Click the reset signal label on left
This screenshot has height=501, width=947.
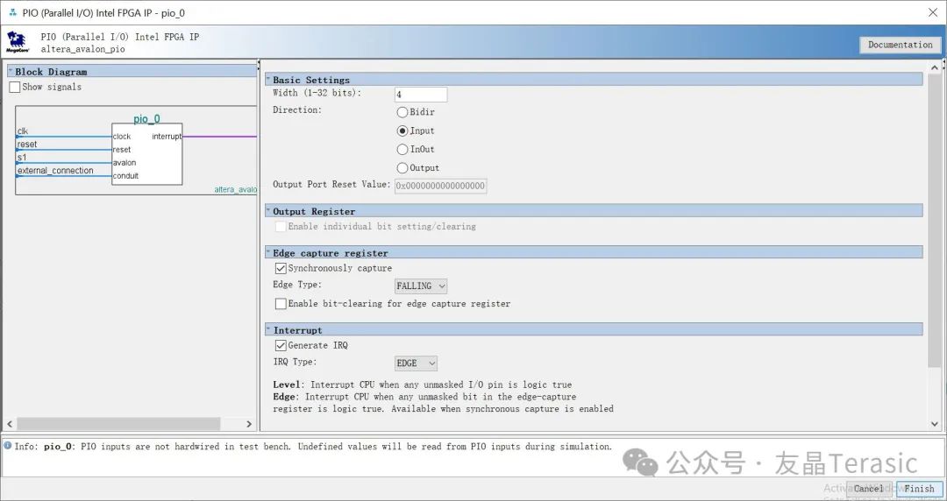pos(26,145)
